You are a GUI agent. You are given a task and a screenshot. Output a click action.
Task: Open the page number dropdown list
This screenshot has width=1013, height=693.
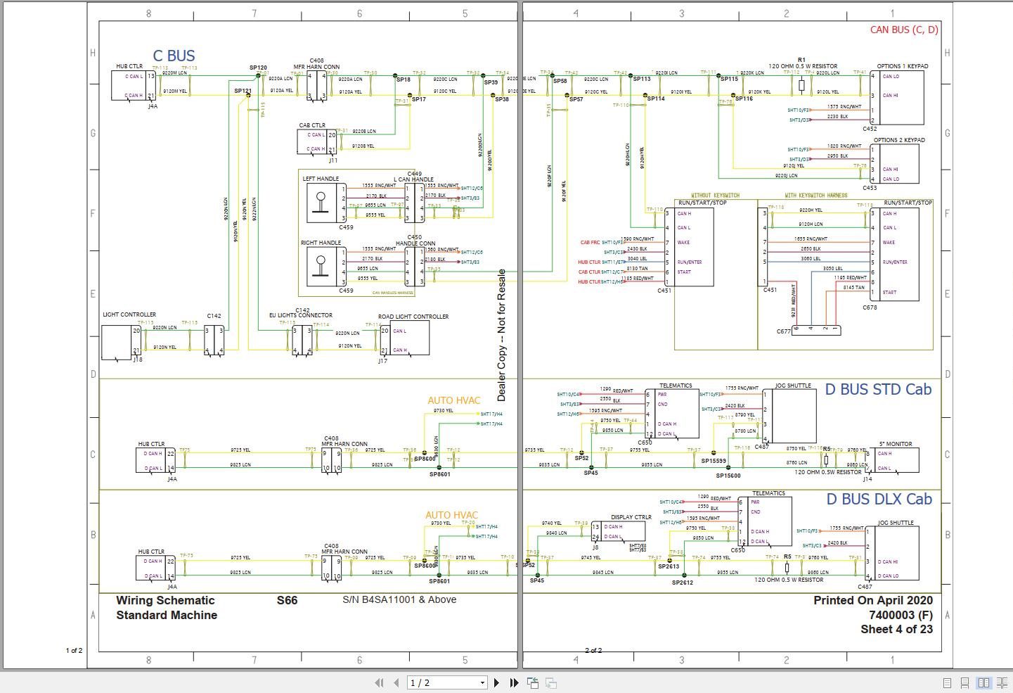point(482,682)
